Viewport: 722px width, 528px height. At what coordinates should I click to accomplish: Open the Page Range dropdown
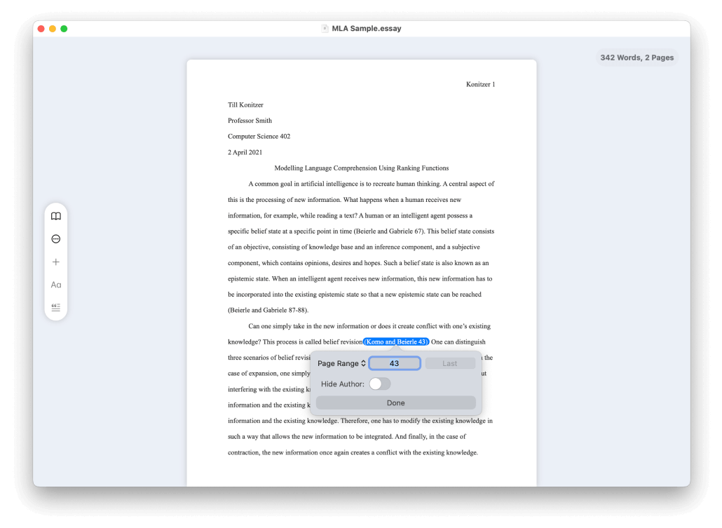[x=341, y=363]
